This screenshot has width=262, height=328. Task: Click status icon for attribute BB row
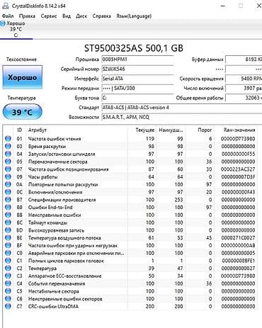[8, 215]
